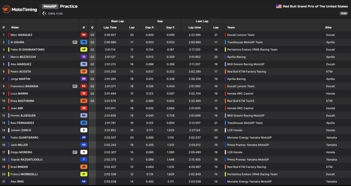Select rider name Toprak RAZGATLIOGLU
Viewport: 351px width, 186px height.
(26, 159)
